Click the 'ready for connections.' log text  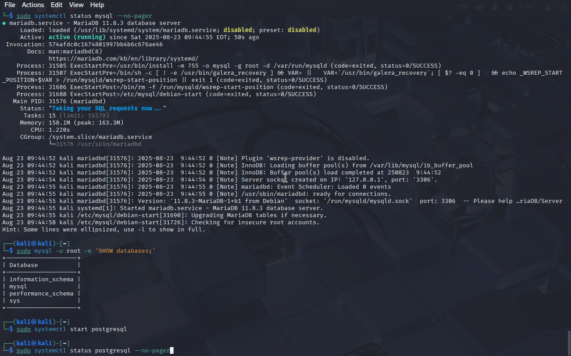(x=352, y=194)
